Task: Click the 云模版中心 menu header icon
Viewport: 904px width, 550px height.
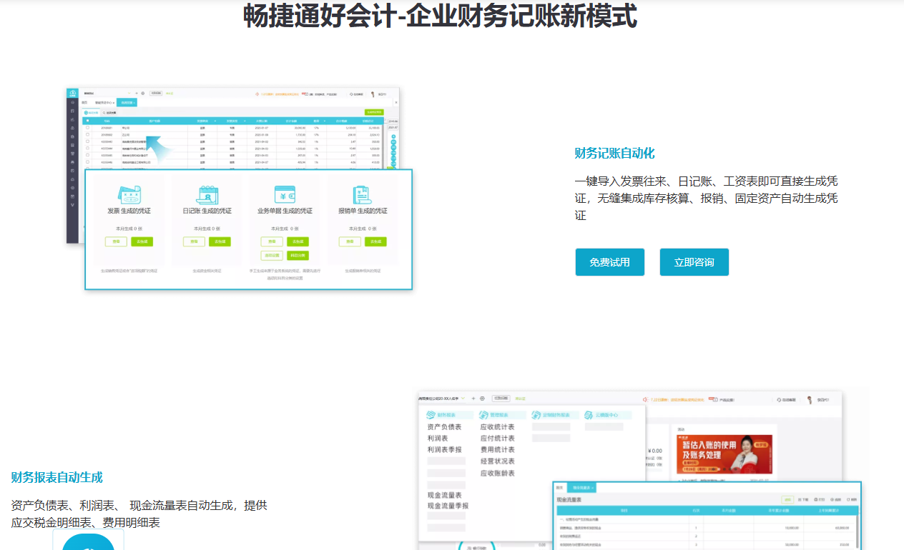Action: click(589, 414)
